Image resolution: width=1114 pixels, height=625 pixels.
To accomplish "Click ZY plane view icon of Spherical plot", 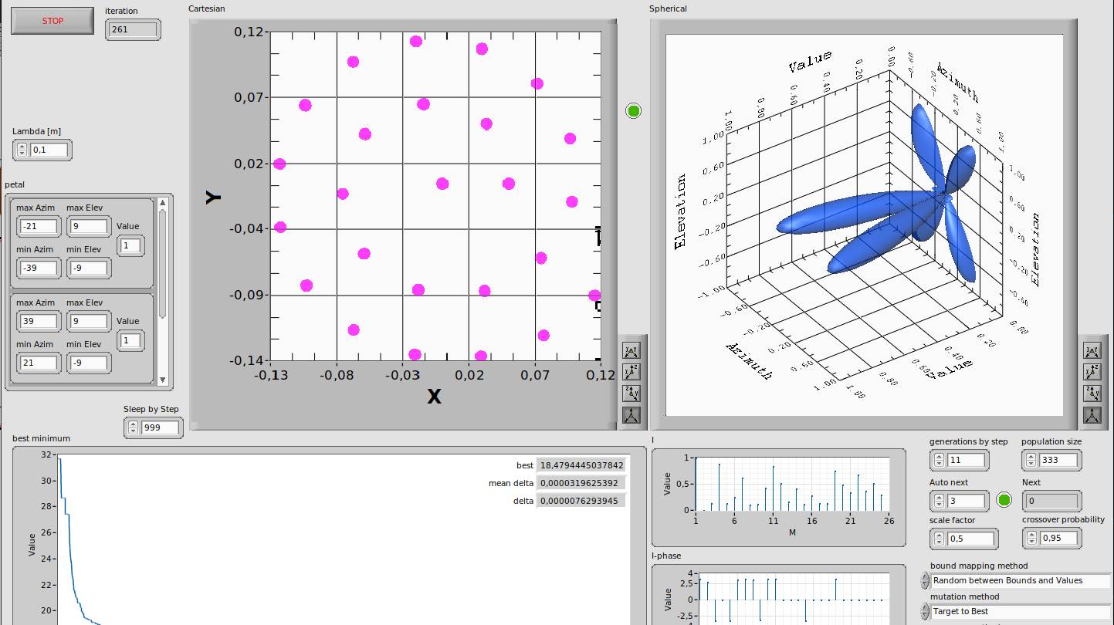I will click(x=1092, y=394).
